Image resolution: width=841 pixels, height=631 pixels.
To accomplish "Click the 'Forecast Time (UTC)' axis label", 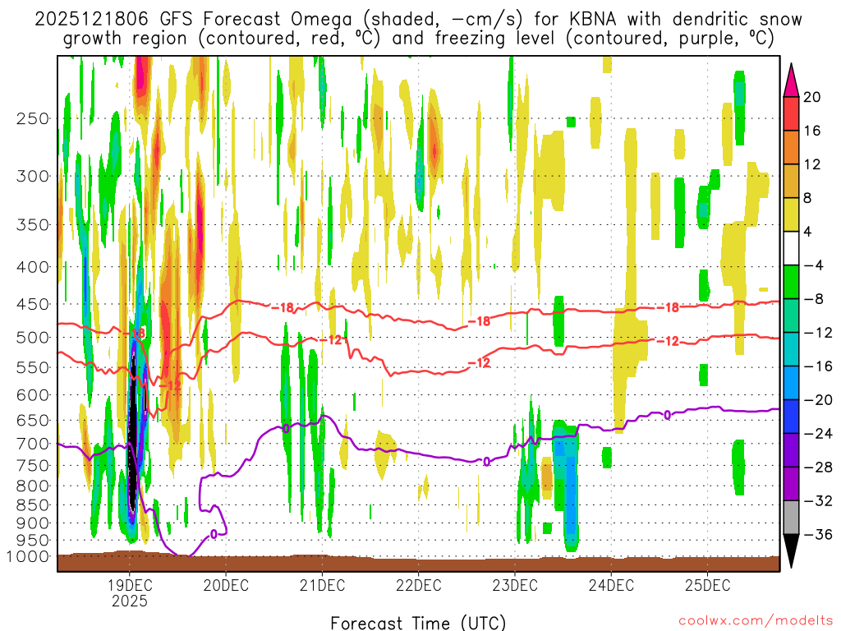I will click(418, 623).
